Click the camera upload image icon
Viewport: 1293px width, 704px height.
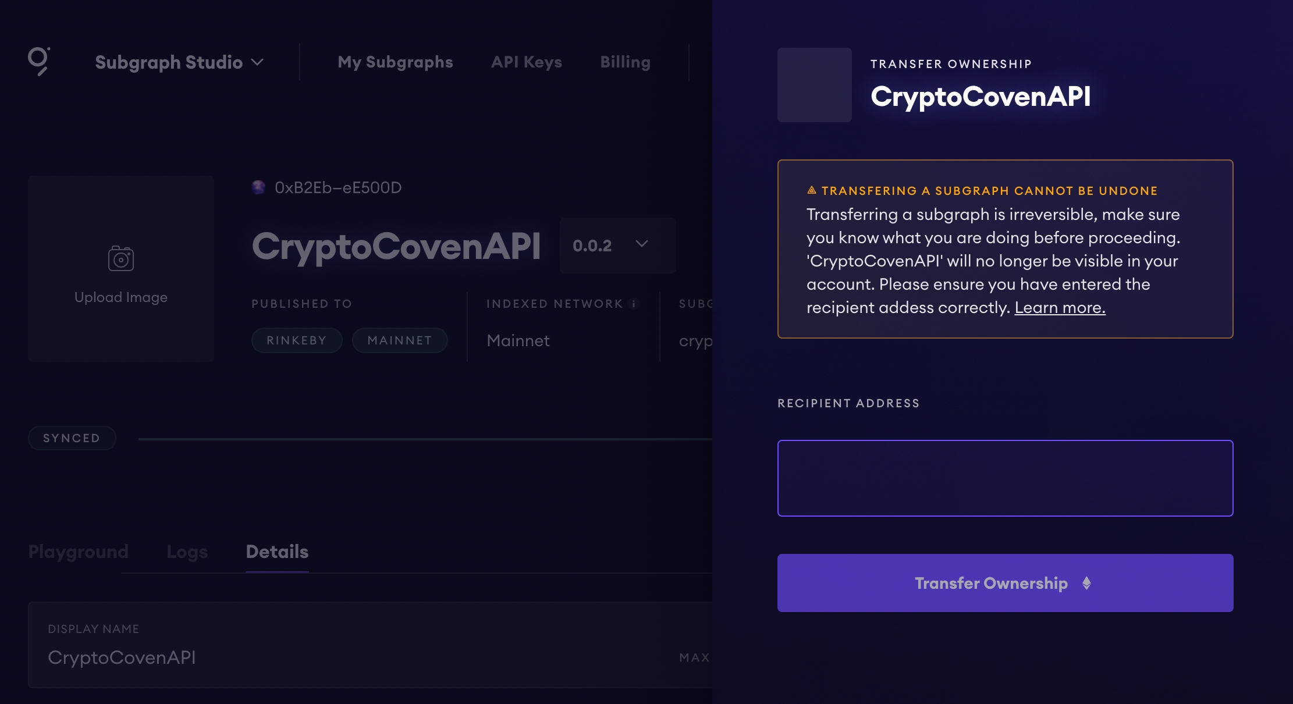[x=121, y=258]
